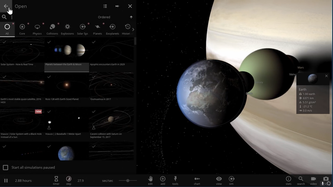The width and height of the screenshot is (333, 187).
Task: Click the Mars label in the scene
Action: [x=300, y=68]
